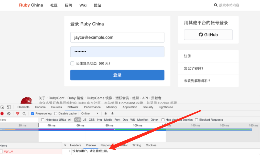260x155 pixels.
Task: Filter requests by JS
Action: (84, 120)
